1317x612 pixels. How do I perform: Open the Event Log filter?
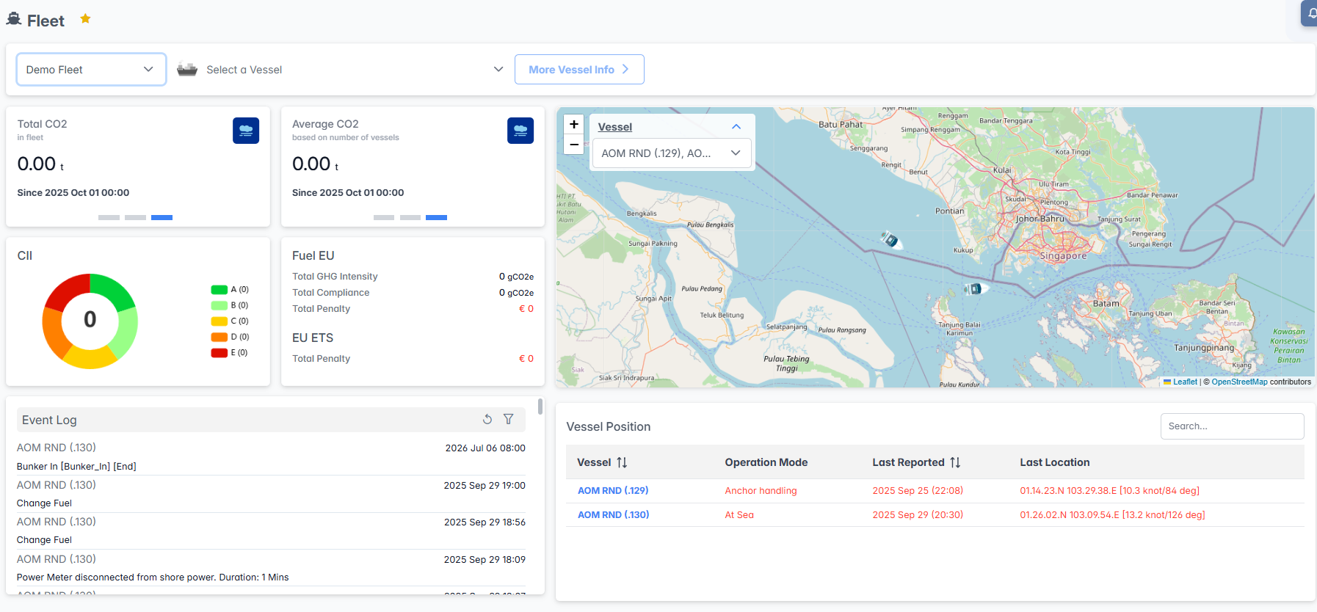pos(508,419)
